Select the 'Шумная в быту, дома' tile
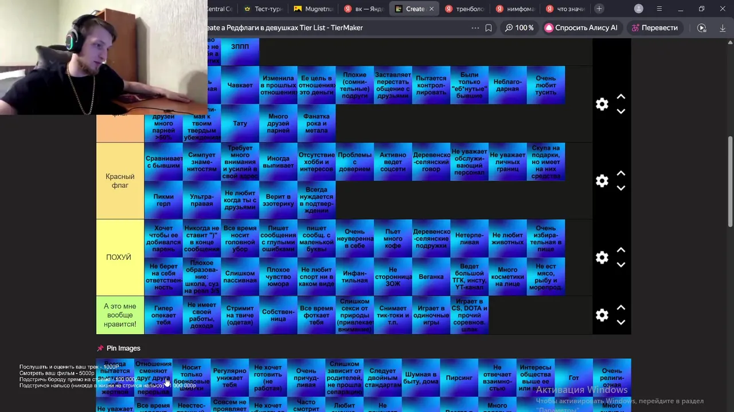 point(421,378)
